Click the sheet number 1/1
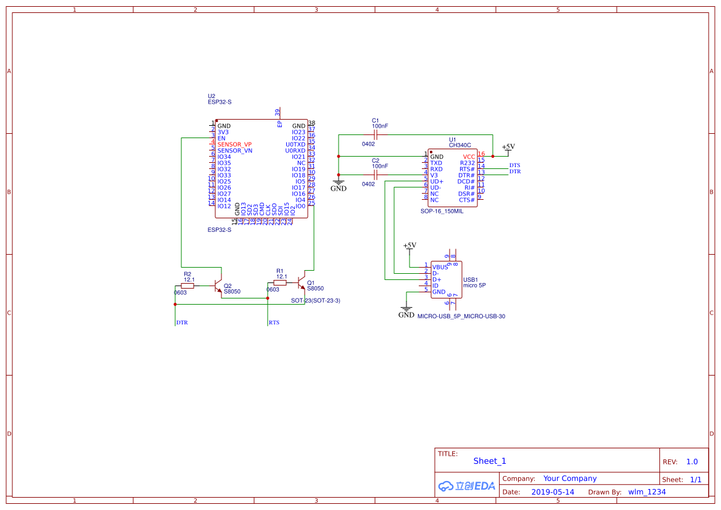The width and height of the screenshot is (721, 510). click(696, 479)
